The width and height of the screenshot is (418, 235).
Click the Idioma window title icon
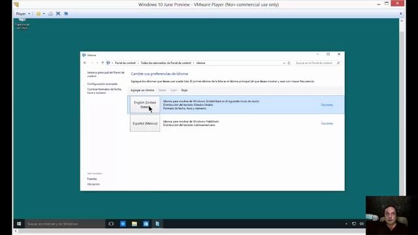click(84, 55)
